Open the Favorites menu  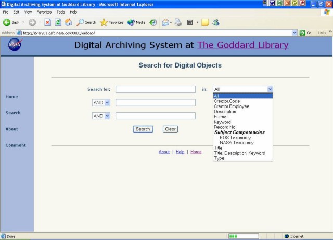[x=44, y=12]
